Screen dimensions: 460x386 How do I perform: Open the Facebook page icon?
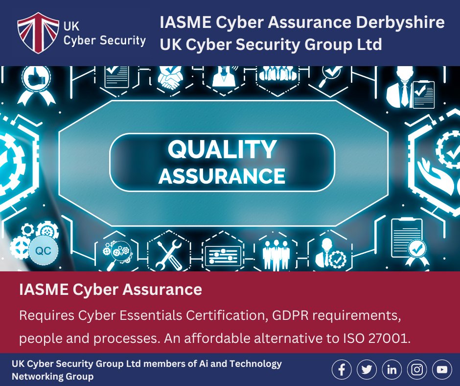click(x=341, y=370)
